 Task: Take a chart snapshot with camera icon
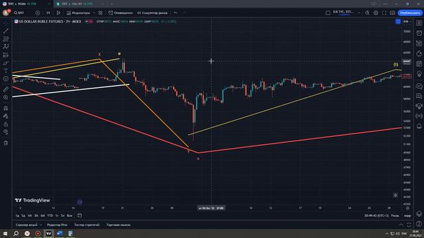[392, 13]
